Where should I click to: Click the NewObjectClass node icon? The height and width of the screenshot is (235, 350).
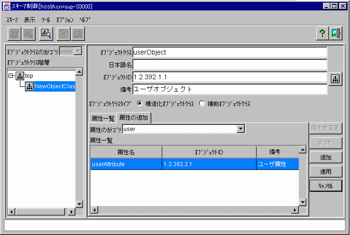coord(29,86)
